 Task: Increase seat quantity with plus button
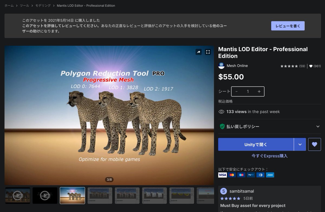(x=259, y=91)
